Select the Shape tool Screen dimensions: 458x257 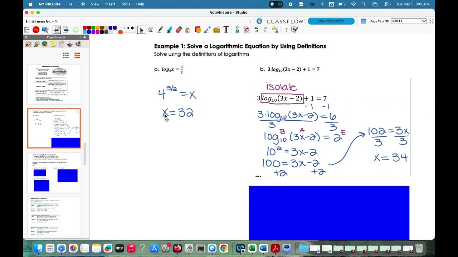pyautogui.click(x=198, y=30)
